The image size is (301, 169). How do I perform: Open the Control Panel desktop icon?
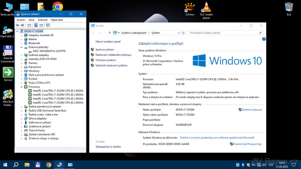(x=25, y=6)
